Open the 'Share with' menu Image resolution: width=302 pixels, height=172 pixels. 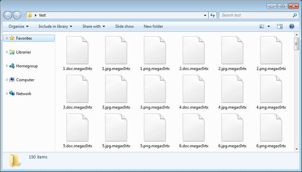point(93,26)
